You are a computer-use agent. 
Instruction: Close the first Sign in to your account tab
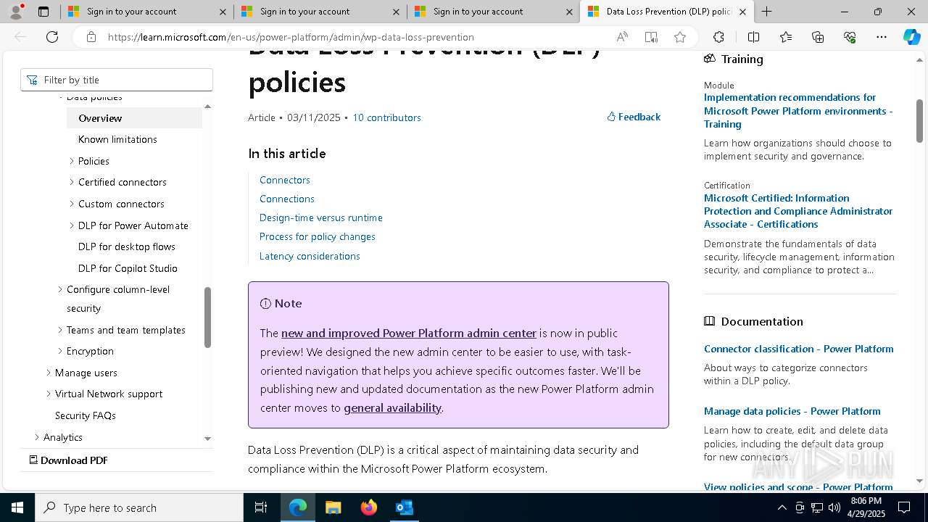(x=223, y=12)
